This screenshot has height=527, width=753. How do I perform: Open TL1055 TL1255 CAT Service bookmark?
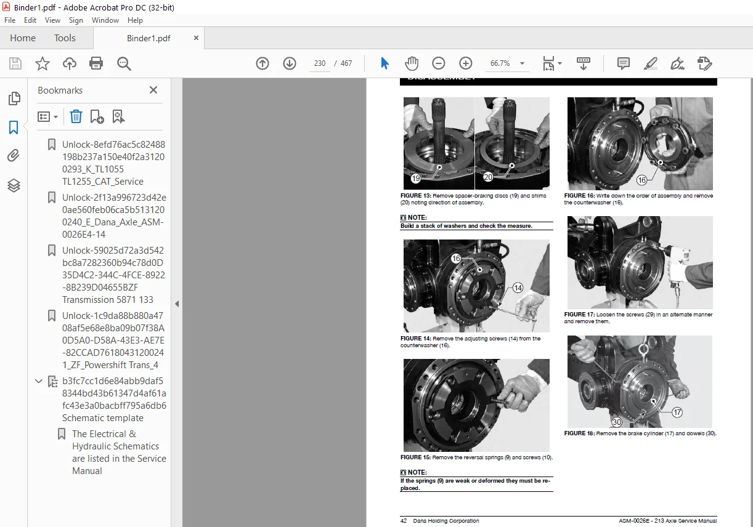113,163
